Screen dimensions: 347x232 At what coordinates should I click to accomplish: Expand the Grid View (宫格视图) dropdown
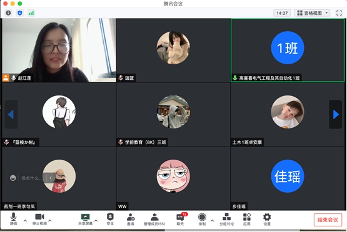click(312, 13)
